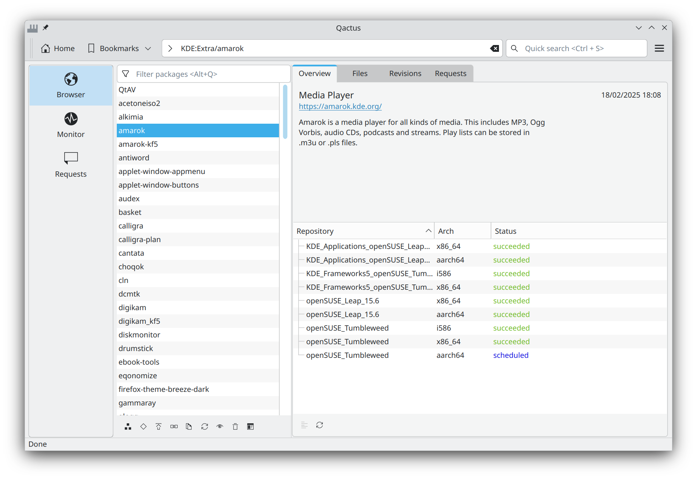Toggle the watch (eye) icon
Screen dimensions: 697x480
tap(220, 427)
